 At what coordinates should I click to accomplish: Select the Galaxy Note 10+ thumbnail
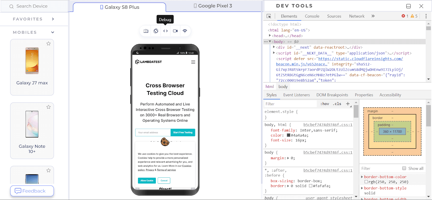click(32, 124)
